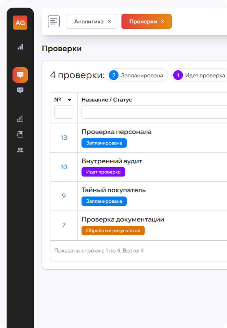
Task: Click the Название / Статус filter field
Action: point(154,112)
